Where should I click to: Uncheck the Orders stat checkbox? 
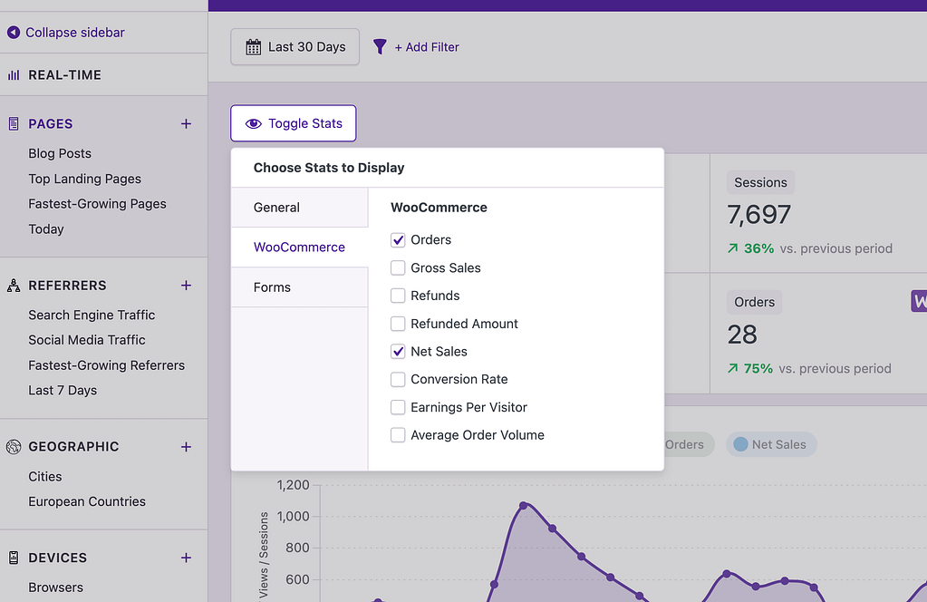click(397, 239)
